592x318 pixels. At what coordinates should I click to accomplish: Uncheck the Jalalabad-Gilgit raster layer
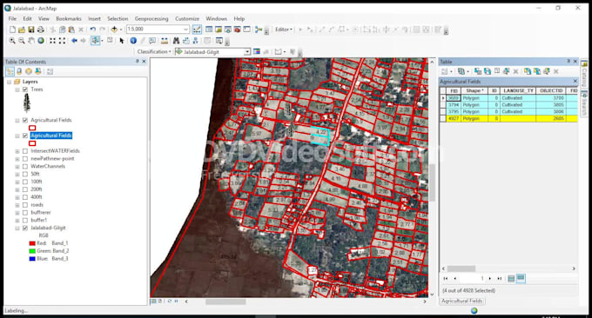(x=25, y=228)
